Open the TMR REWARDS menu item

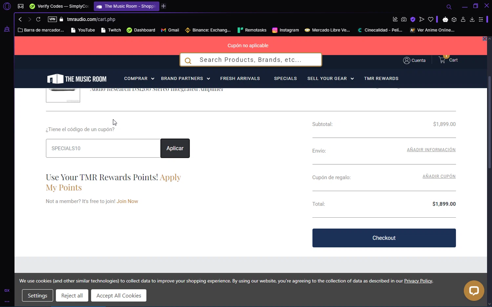(381, 79)
